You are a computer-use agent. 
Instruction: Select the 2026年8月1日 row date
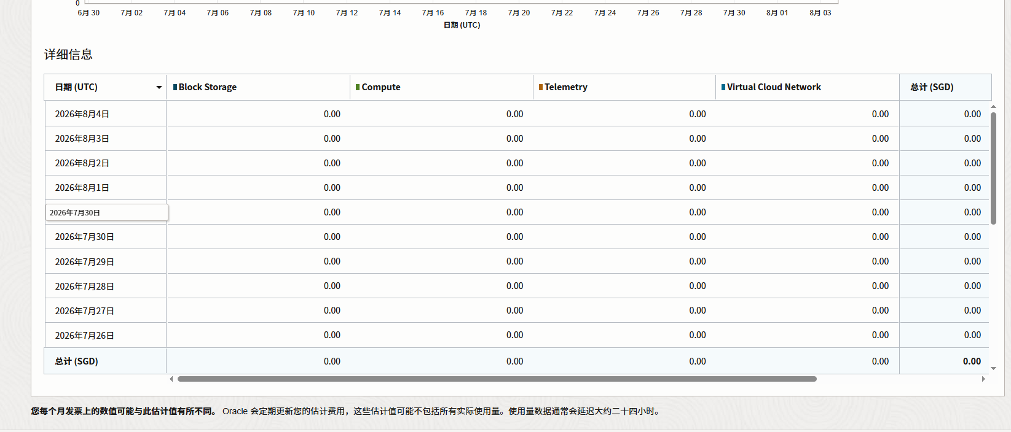click(x=82, y=188)
